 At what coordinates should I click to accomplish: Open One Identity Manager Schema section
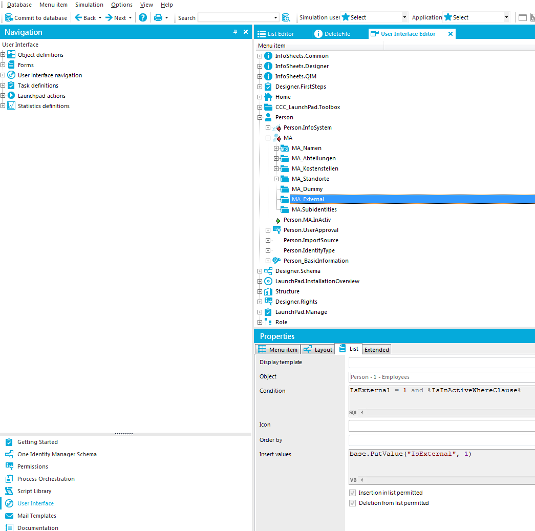(57, 454)
